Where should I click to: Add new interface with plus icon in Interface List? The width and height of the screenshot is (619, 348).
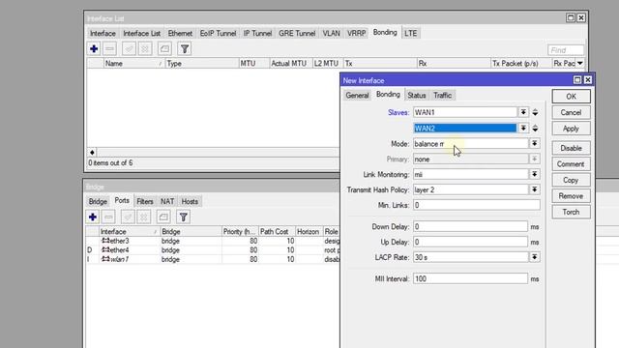click(94, 49)
